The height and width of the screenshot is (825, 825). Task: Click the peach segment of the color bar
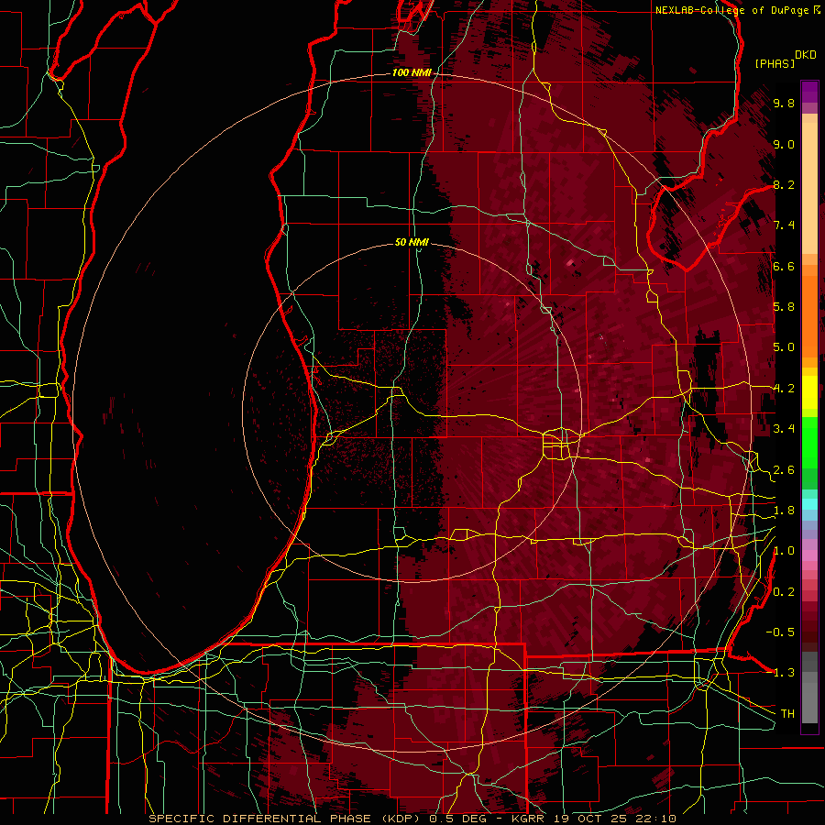(x=809, y=190)
